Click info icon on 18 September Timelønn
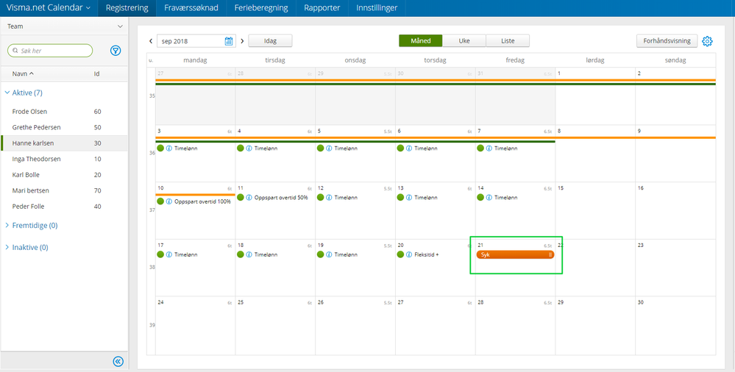The image size is (735, 372). [x=249, y=254]
